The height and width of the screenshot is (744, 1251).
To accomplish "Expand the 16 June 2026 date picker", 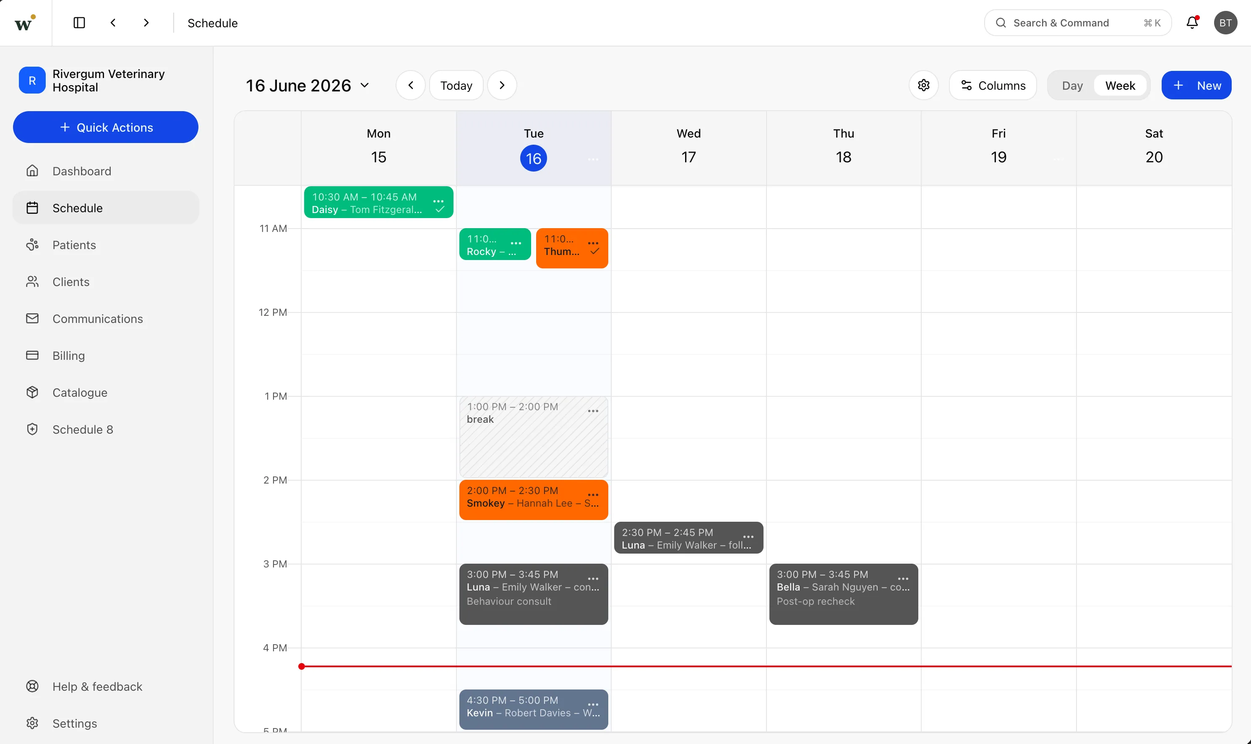I will point(308,85).
